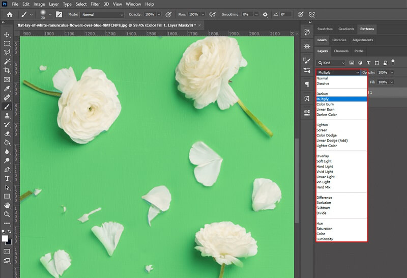407x278 pixels.
Task: Toggle the brush settings panel button
Action: point(59,15)
